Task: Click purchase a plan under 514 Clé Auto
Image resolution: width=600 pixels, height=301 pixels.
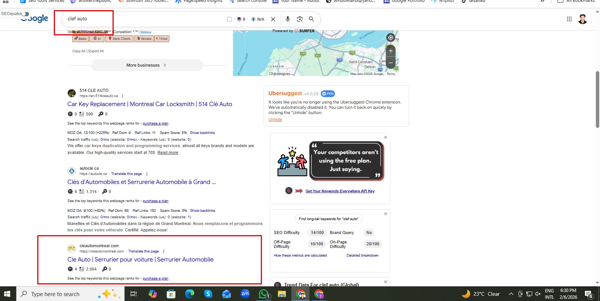Action: tap(155, 123)
